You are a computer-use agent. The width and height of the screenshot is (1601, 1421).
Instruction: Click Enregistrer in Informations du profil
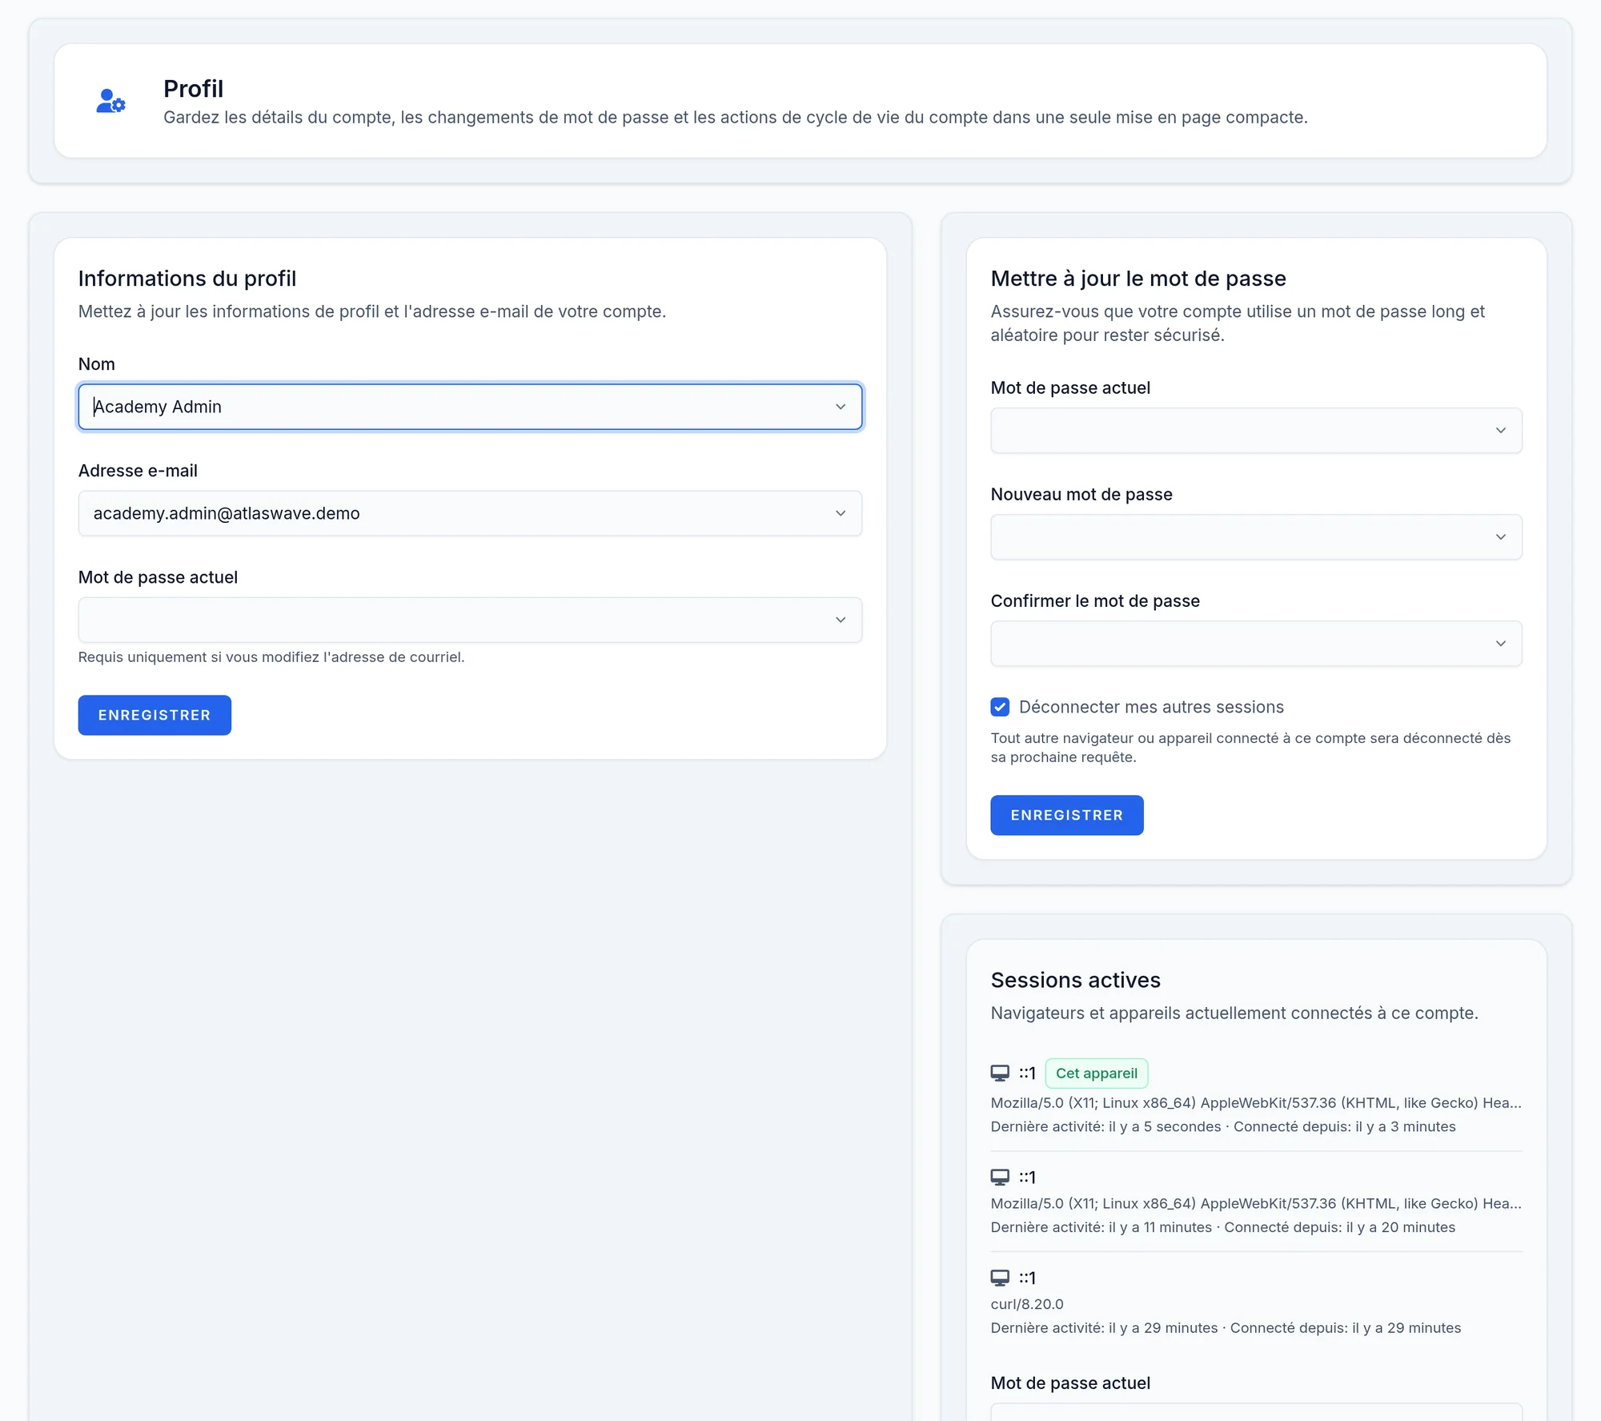click(154, 715)
